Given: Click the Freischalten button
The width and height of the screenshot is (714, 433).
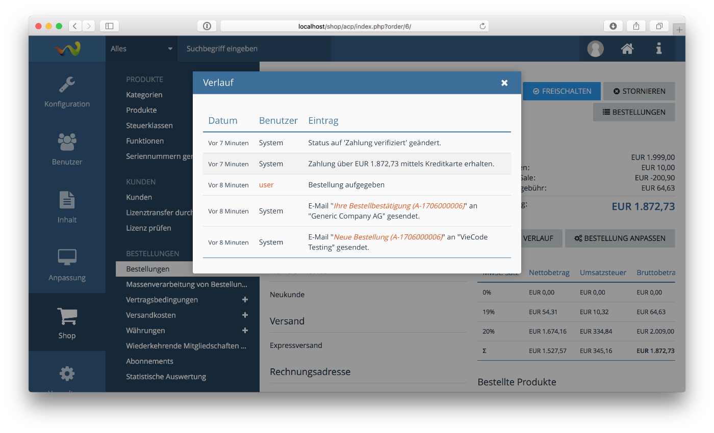Looking at the screenshot, I should click(x=562, y=91).
